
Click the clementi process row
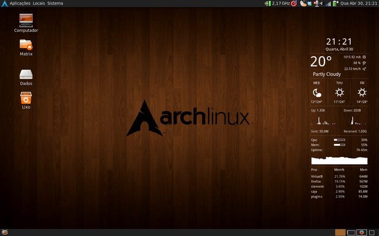point(339,186)
